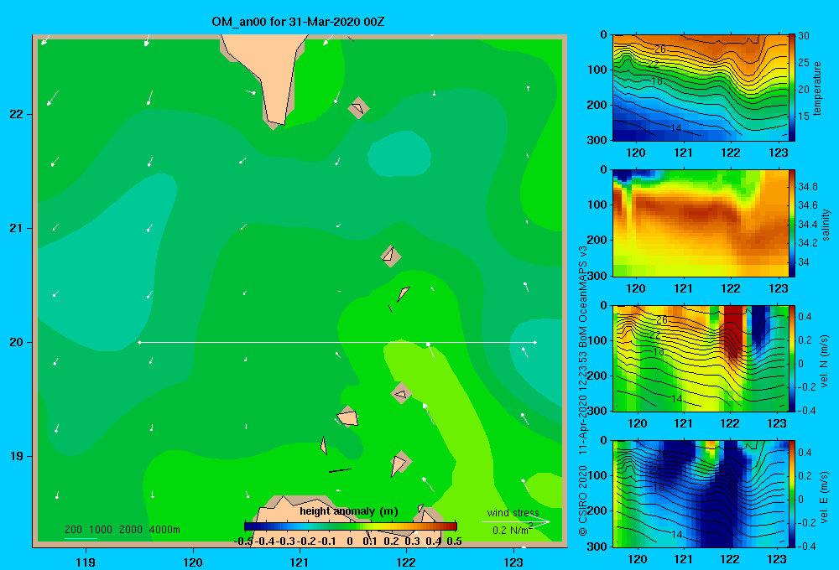Click the vel. E color scale bar
Image resolution: width=839 pixels, height=570 pixels.
(793, 494)
